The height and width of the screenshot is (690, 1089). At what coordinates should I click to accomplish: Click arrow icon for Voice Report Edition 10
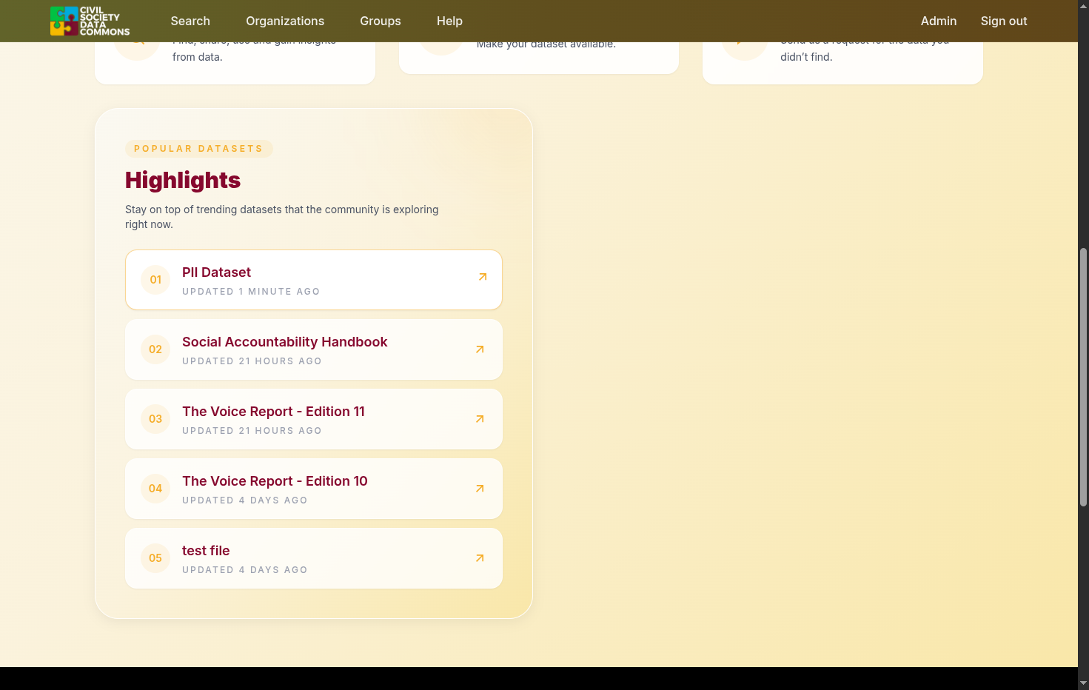(480, 489)
